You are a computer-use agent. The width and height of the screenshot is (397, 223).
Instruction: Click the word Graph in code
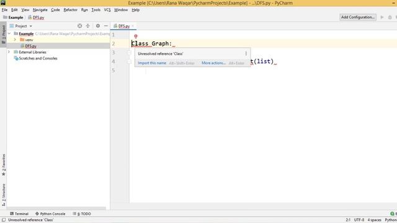[x=160, y=43]
